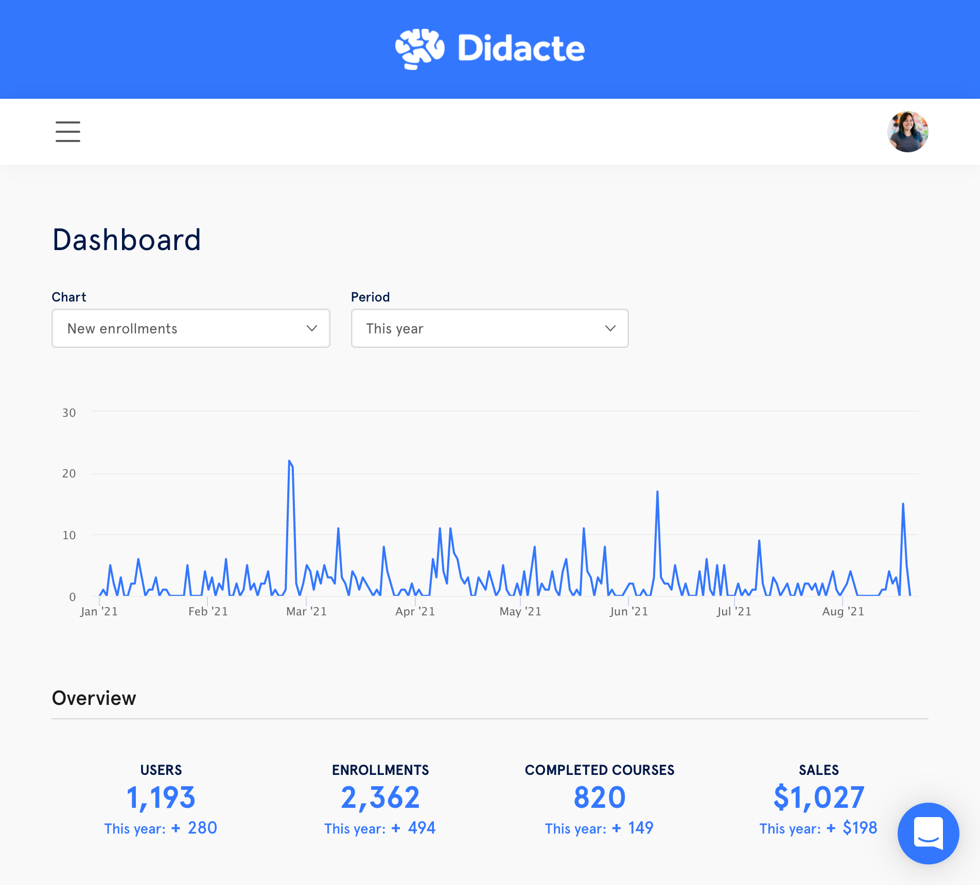Click the Jul '21 axis label
The image size is (980, 885).
pyautogui.click(x=734, y=611)
